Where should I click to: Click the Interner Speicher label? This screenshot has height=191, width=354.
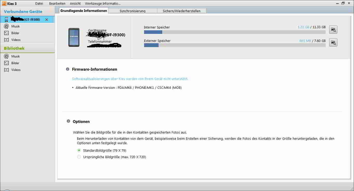(x=157, y=27)
